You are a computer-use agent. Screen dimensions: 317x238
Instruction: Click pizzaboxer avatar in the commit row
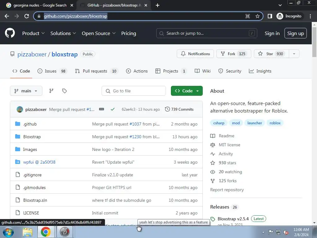click(20, 109)
